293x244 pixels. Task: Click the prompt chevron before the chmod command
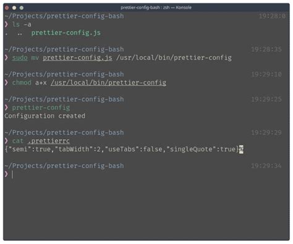pyautogui.click(x=6, y=83)
